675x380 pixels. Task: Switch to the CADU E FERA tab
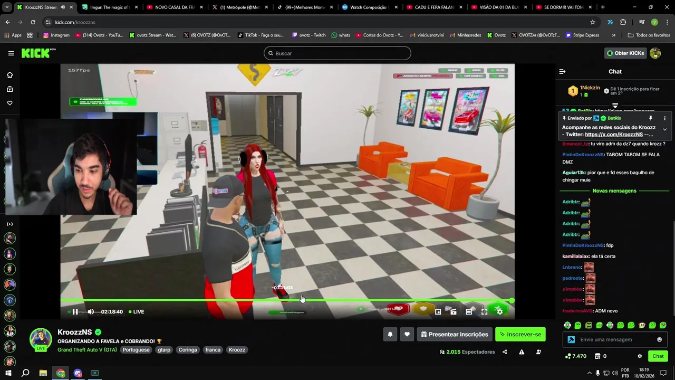pos(434,7)
